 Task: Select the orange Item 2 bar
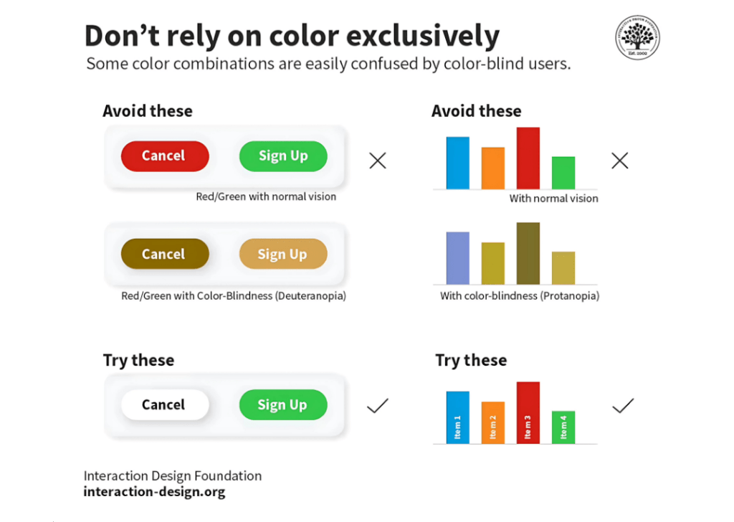tap(493, 422)
